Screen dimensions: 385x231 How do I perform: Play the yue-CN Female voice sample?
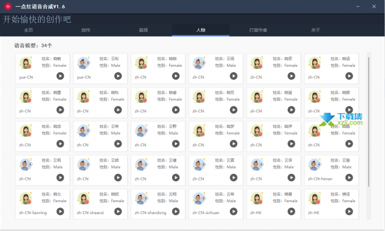60,76
